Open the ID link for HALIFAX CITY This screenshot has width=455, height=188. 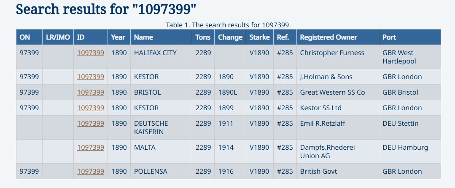pyautogui.click(x=90, y=53)
